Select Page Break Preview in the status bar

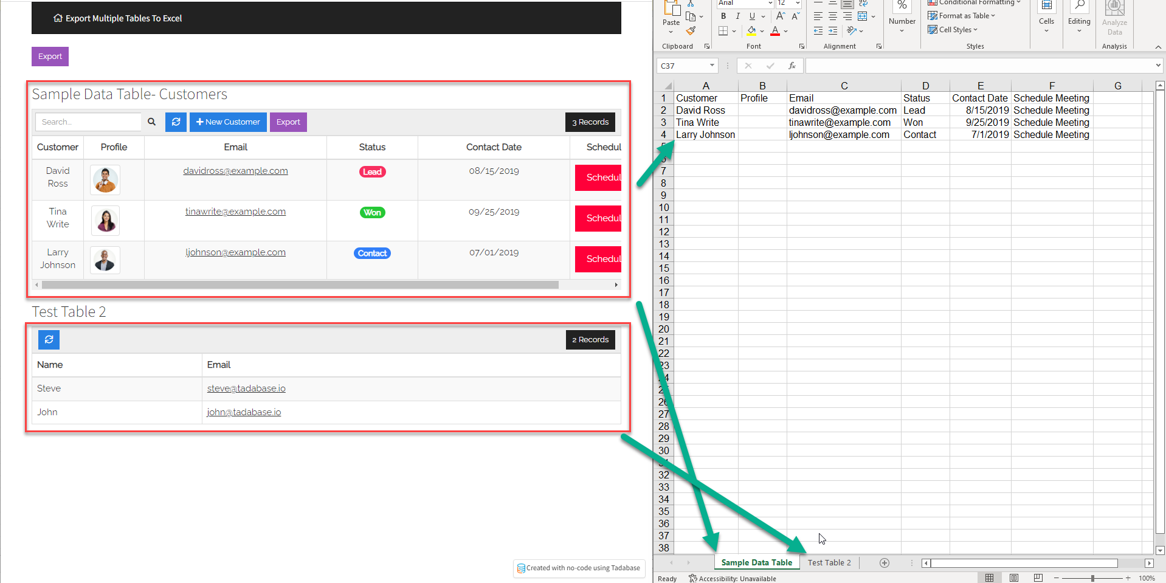(1038, 578)
